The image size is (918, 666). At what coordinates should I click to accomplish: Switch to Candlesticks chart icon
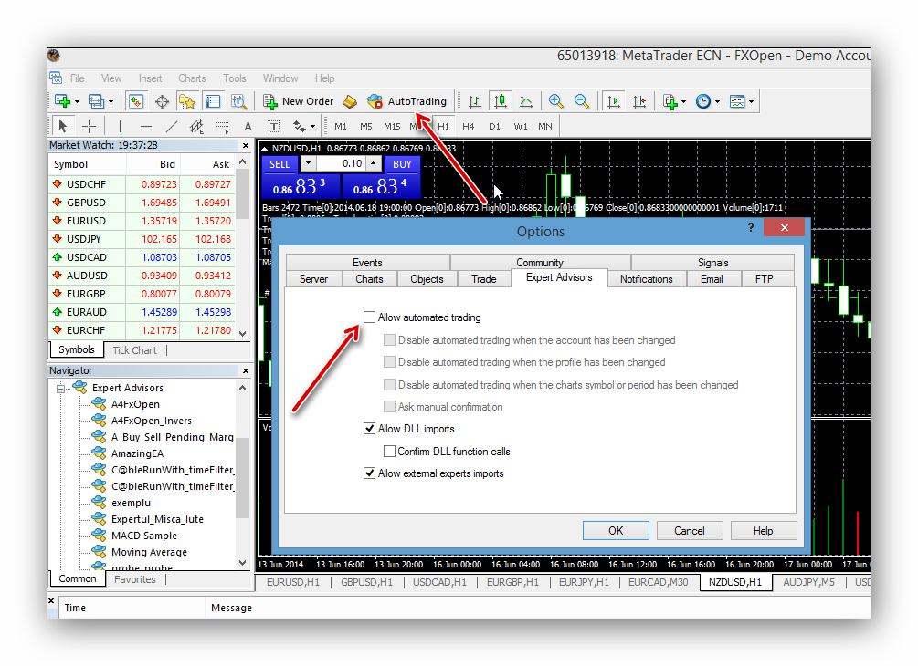[501, 102]
